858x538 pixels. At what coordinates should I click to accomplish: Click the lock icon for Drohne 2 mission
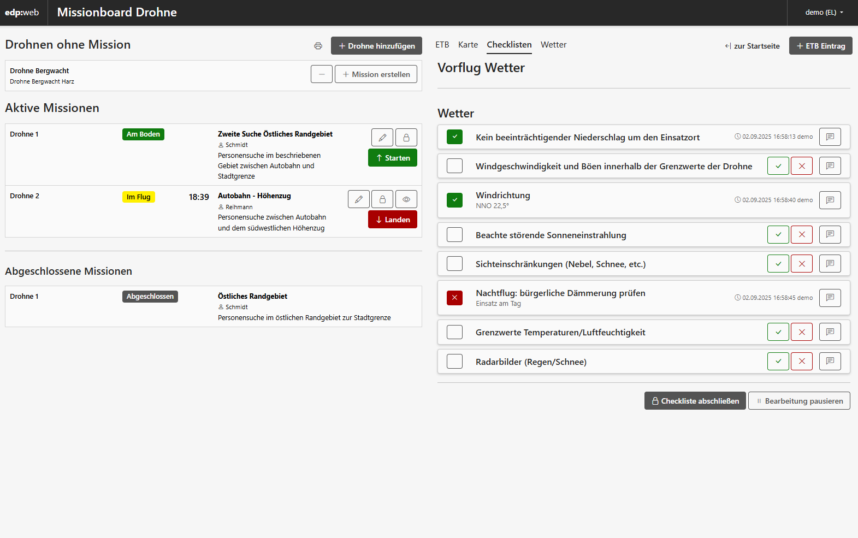pos(382,199)
